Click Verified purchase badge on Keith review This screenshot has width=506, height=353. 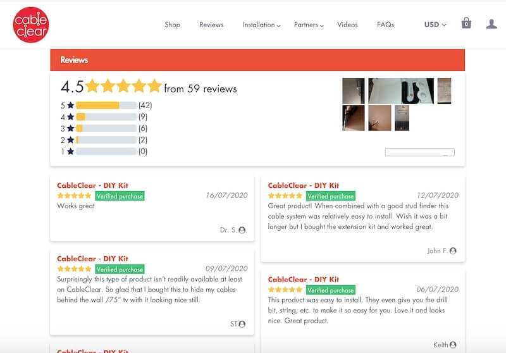pyautogui.click(x=331, y=290)
